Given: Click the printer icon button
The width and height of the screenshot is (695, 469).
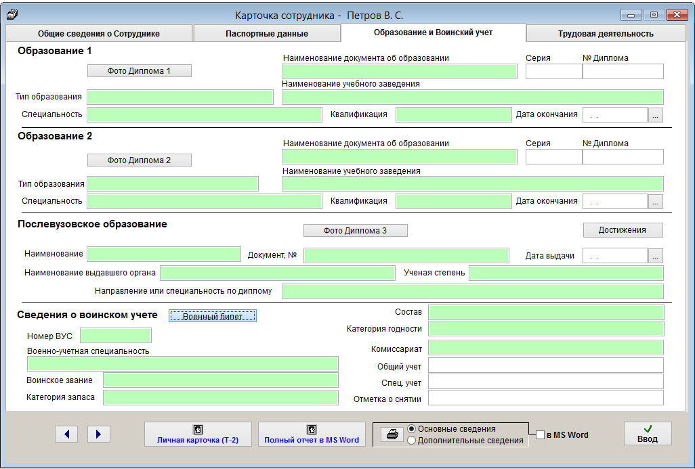Looking at the screenshot, I should (x=392, y=434).
